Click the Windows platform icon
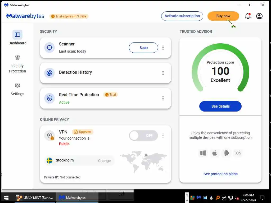 tap(203, 153)
